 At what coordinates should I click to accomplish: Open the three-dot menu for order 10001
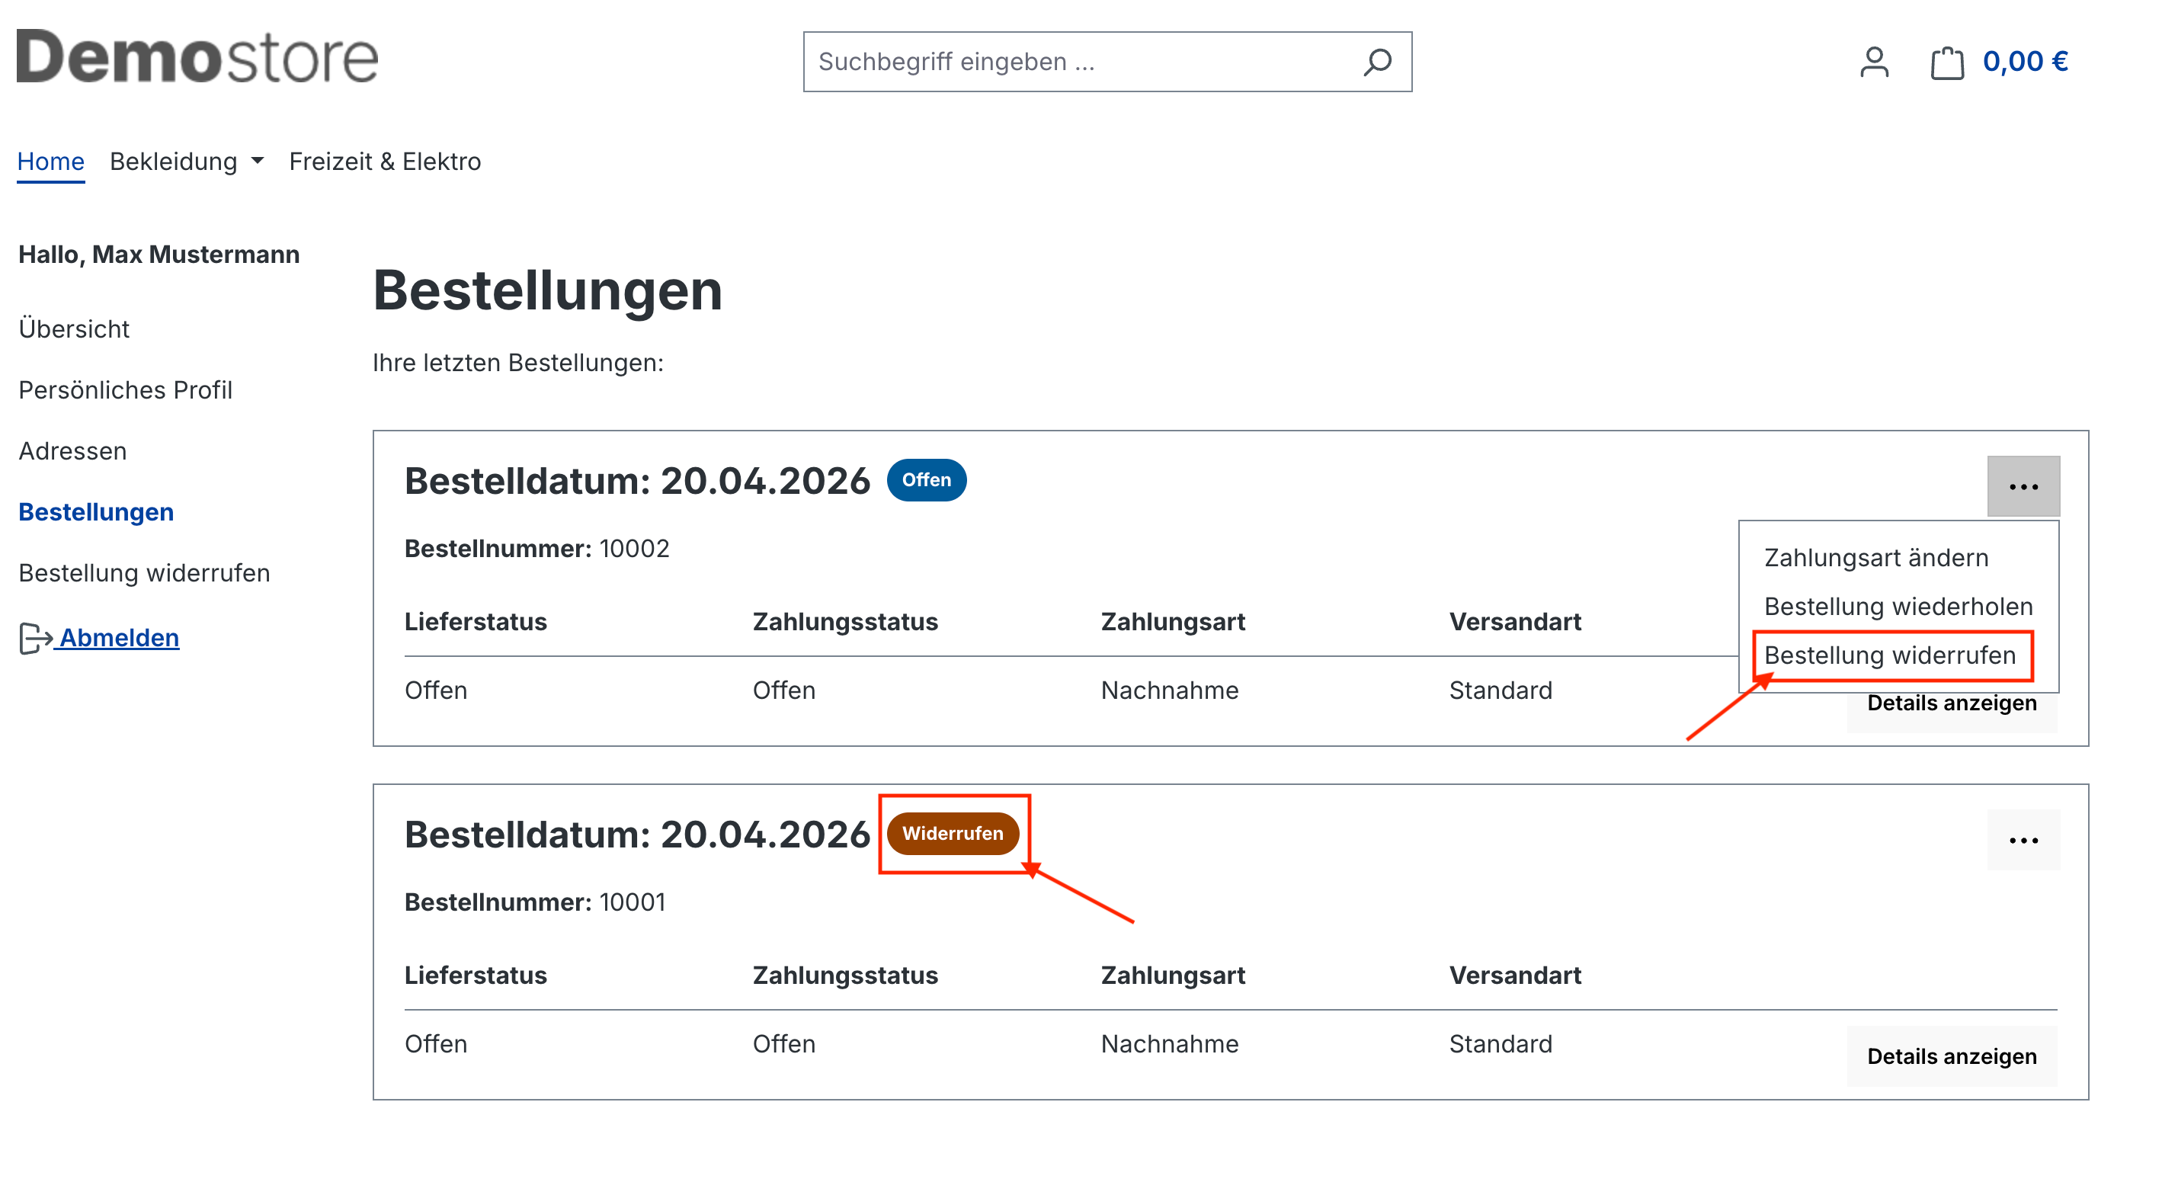point(2023,840)
